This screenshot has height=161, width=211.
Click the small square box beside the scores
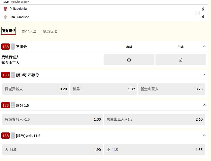tap(197, 13)
